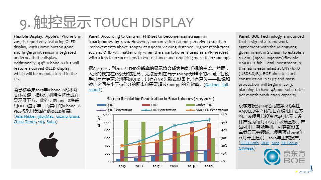Click the 2015 x-axis label
Screen dimensions: 321x180
(122, 166)
